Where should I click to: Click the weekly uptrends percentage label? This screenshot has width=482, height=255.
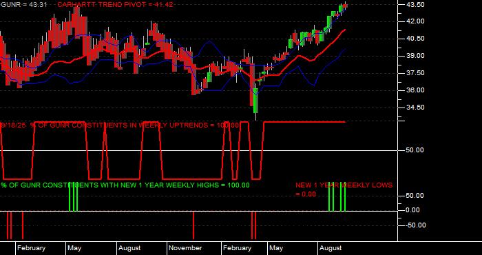click(x=120, y=125)
